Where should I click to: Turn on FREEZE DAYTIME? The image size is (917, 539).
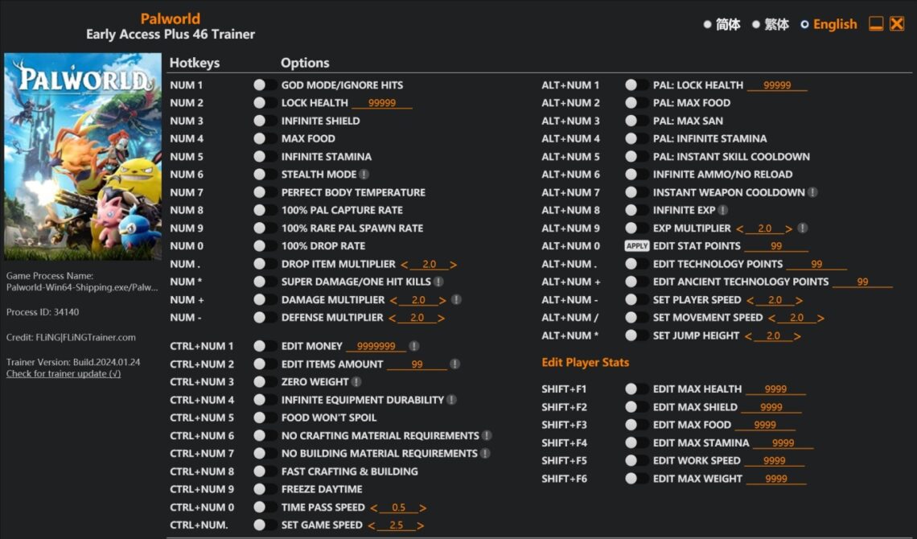tap(259, 489)
